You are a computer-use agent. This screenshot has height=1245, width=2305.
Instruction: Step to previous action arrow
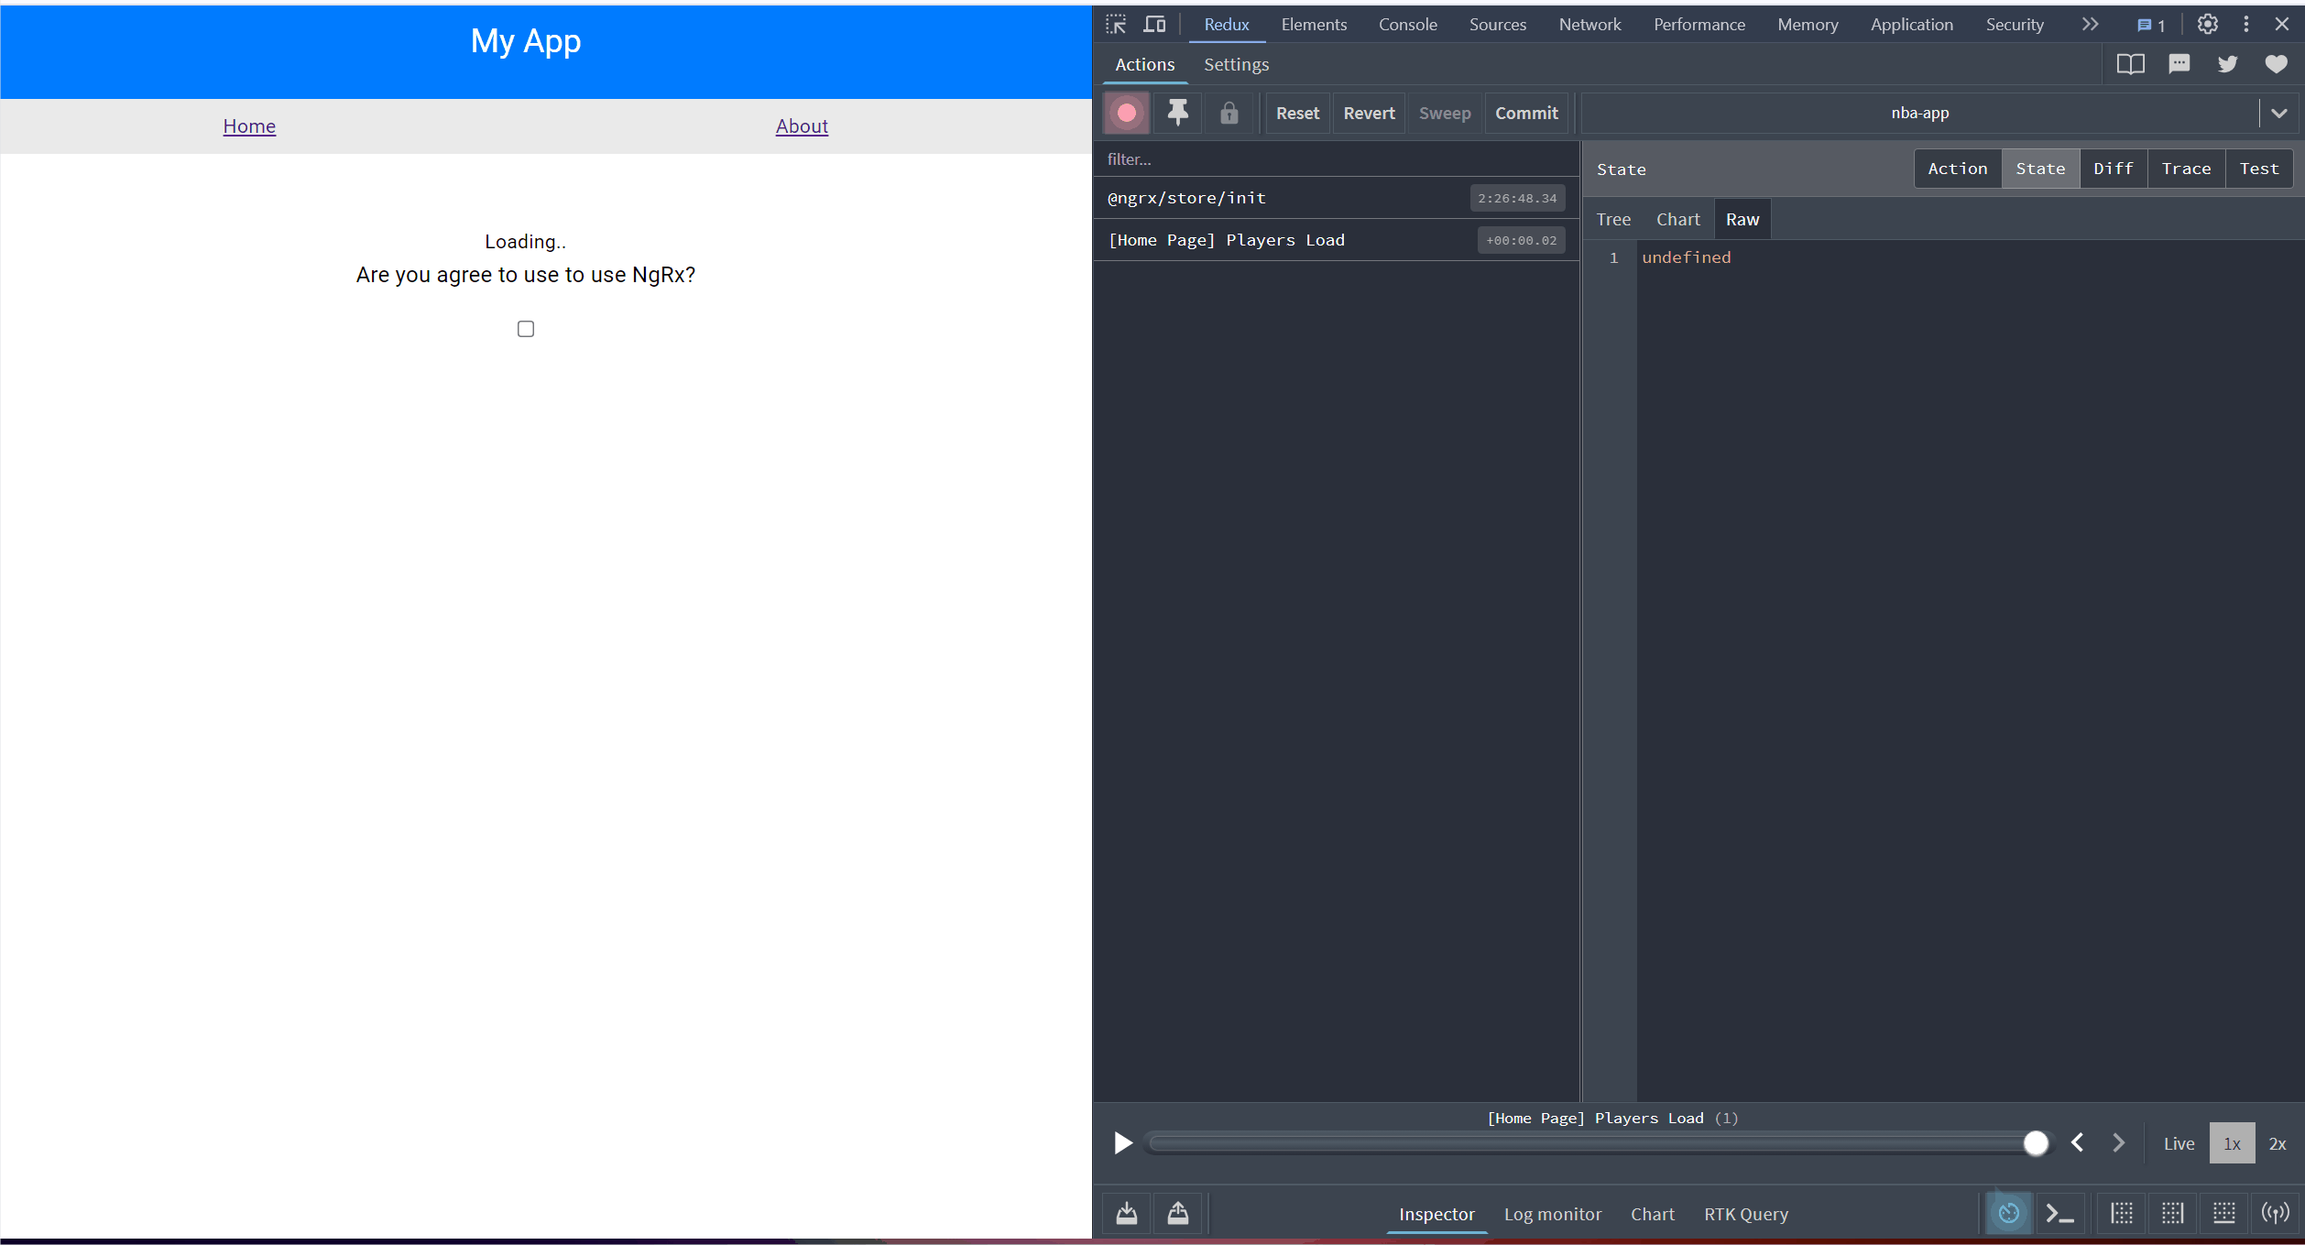coord(2077,1142)
